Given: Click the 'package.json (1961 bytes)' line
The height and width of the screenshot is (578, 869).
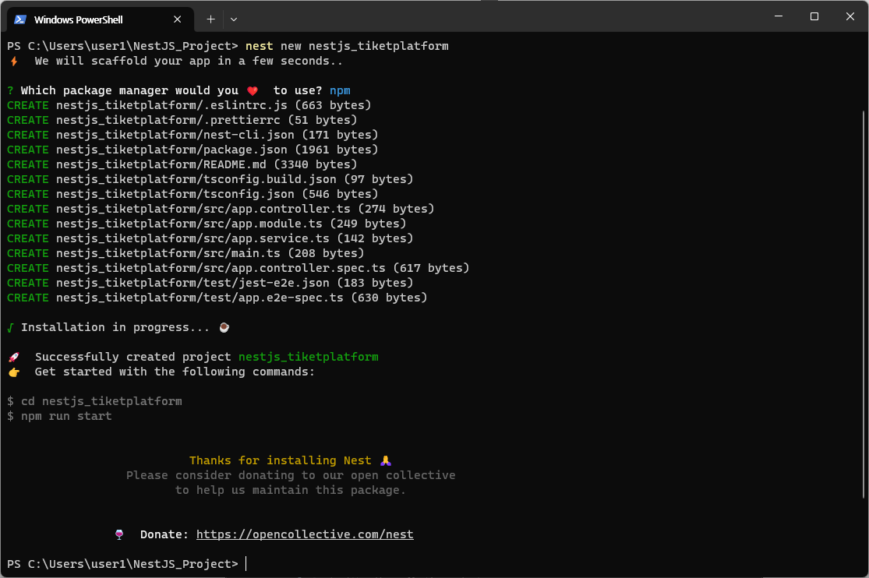Looking at the screenshot, I should click(x=193, y=150).
